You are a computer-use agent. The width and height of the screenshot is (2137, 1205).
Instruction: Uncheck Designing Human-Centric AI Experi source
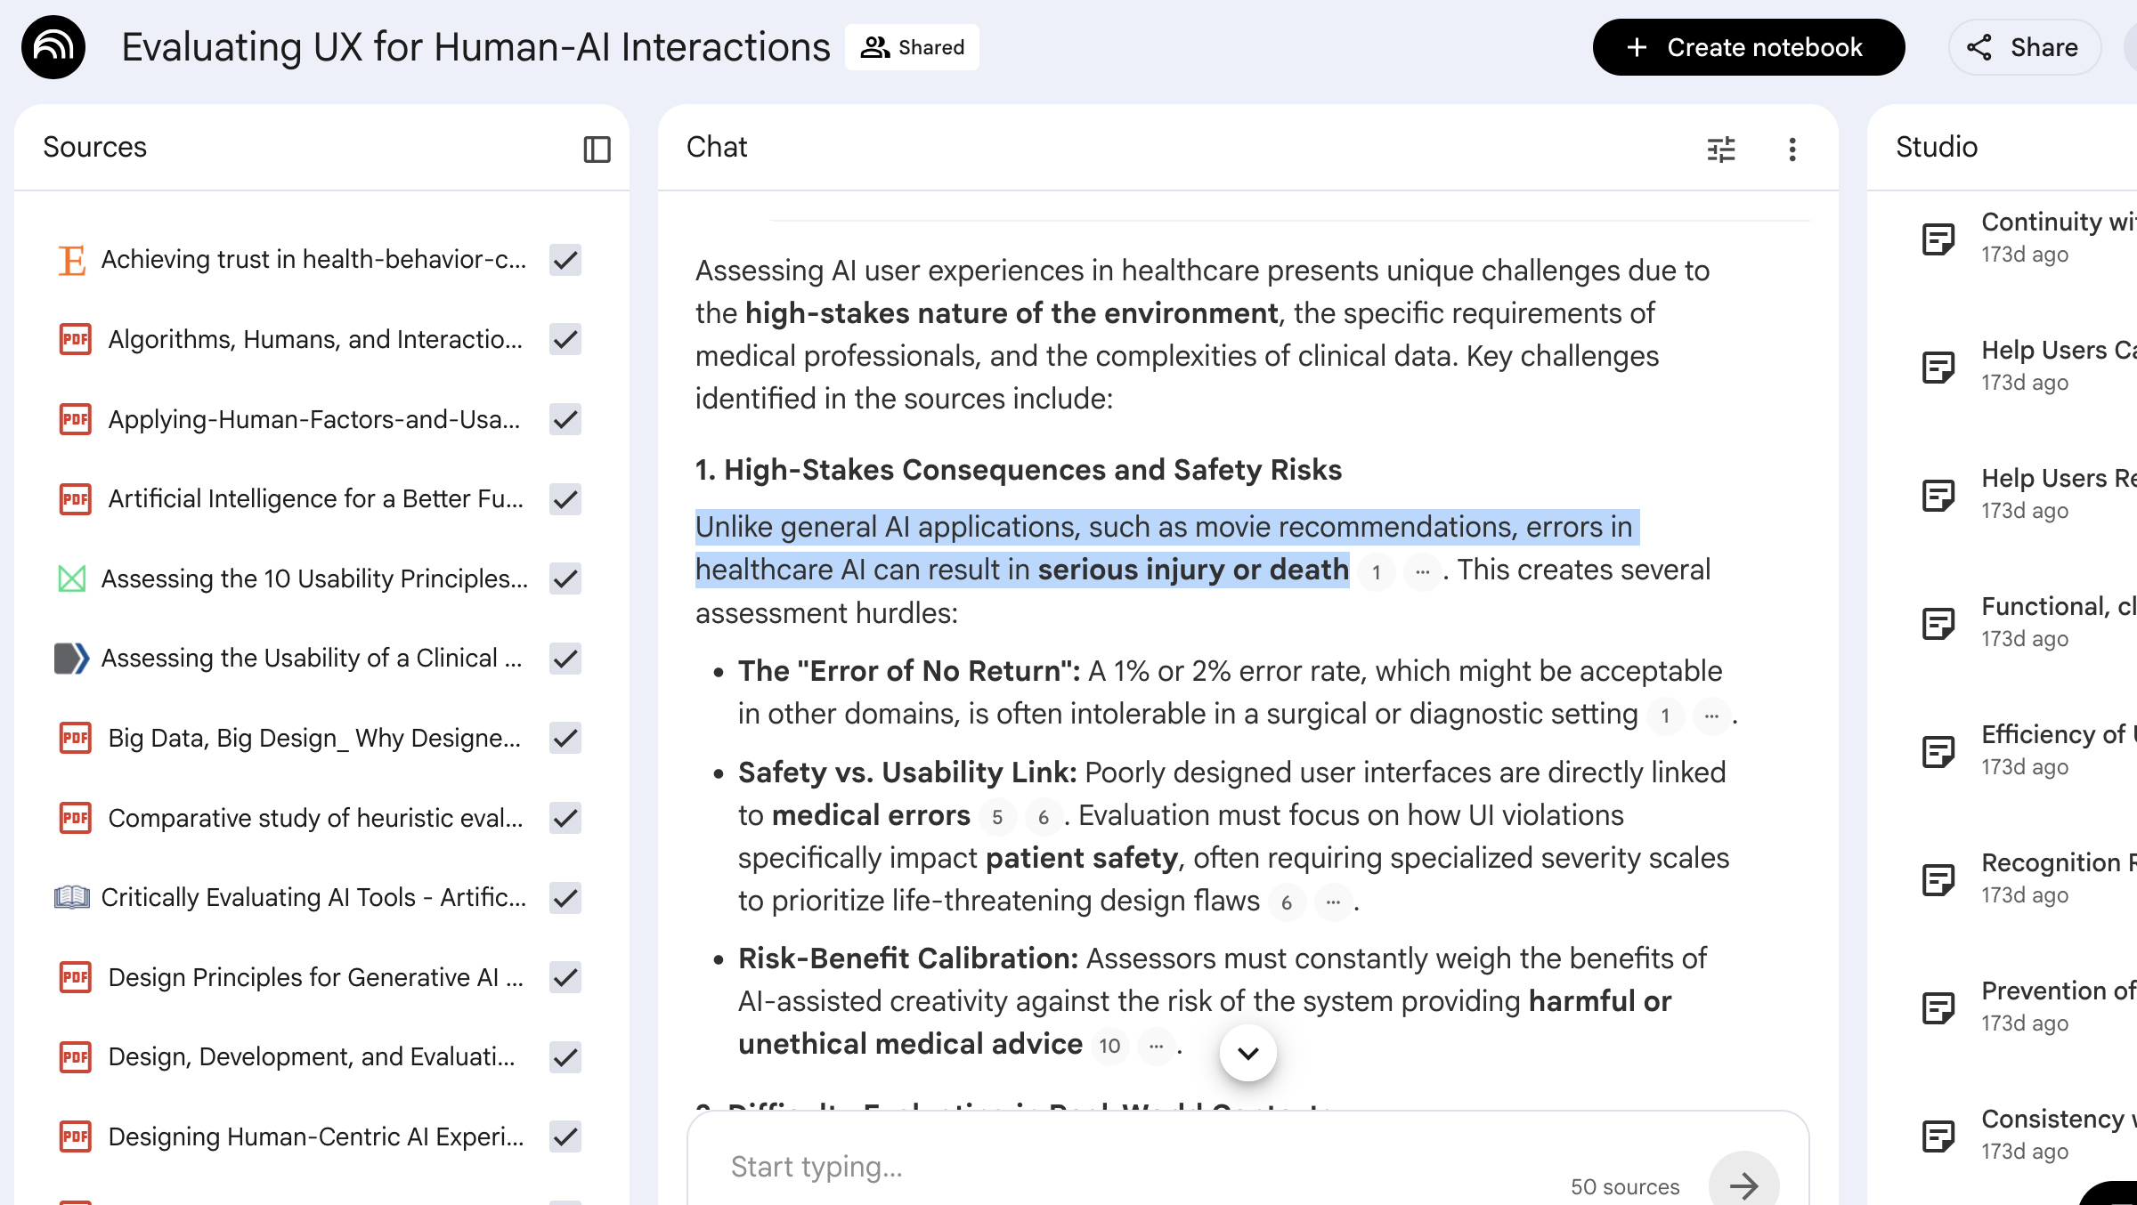pyautogui.click(x=565, y=1136)
